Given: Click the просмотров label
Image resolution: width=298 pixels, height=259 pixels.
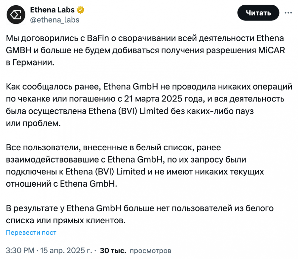Looking at the screenshot, I should tap(150, 251).
